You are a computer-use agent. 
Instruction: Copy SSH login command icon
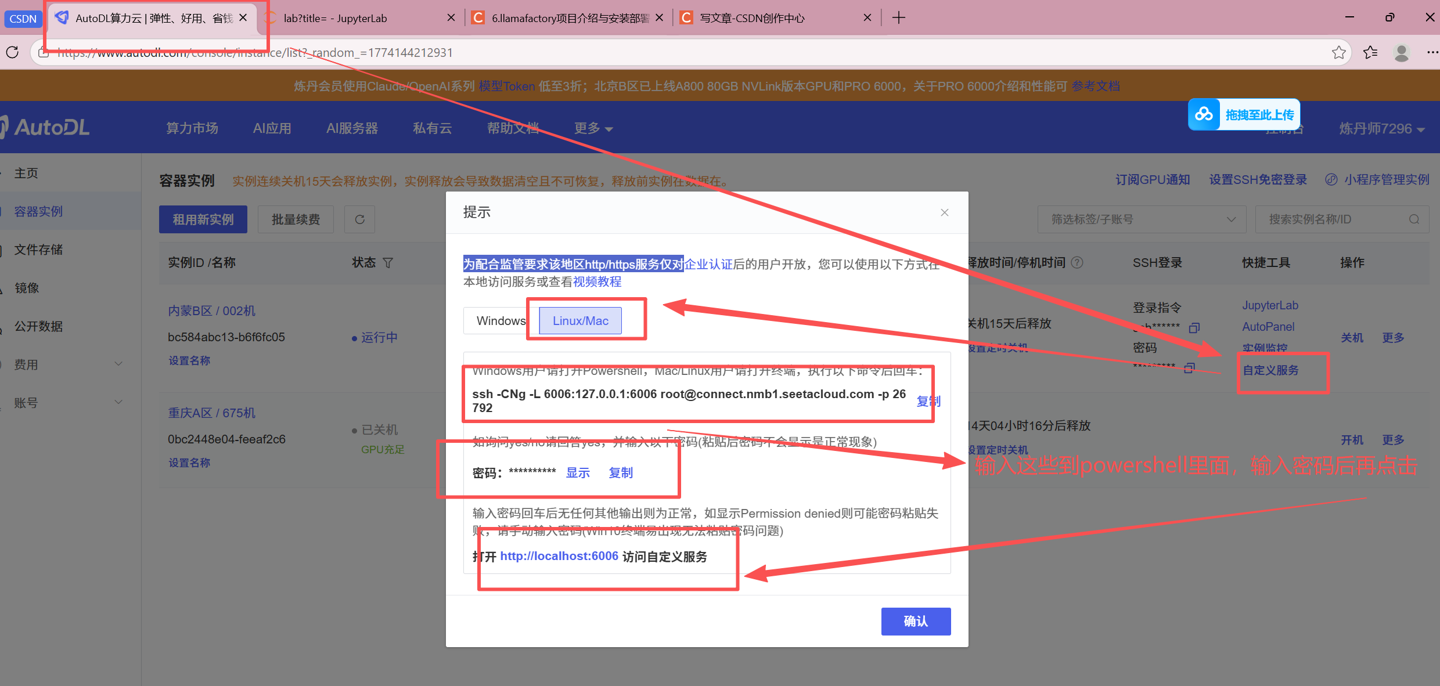coord(1194,328)
